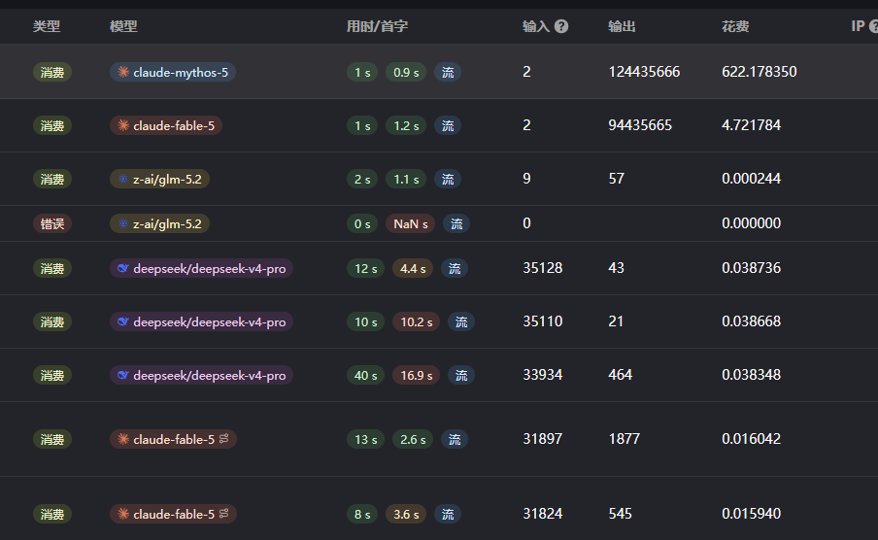This screenshot has height=540, width=878.
Task: Click the GLM logo in the 错误 row
Action: click(x=123, y=224)
